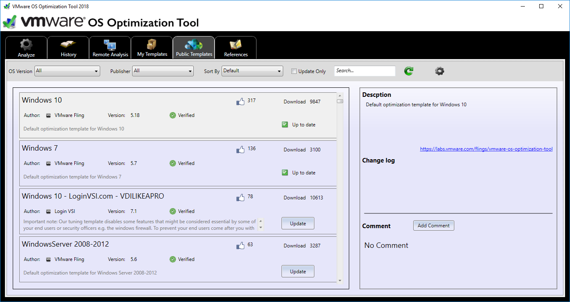Viewport: 570px width, 302px height.
Task: Click the version number 5.18
Action: [135, 115]
